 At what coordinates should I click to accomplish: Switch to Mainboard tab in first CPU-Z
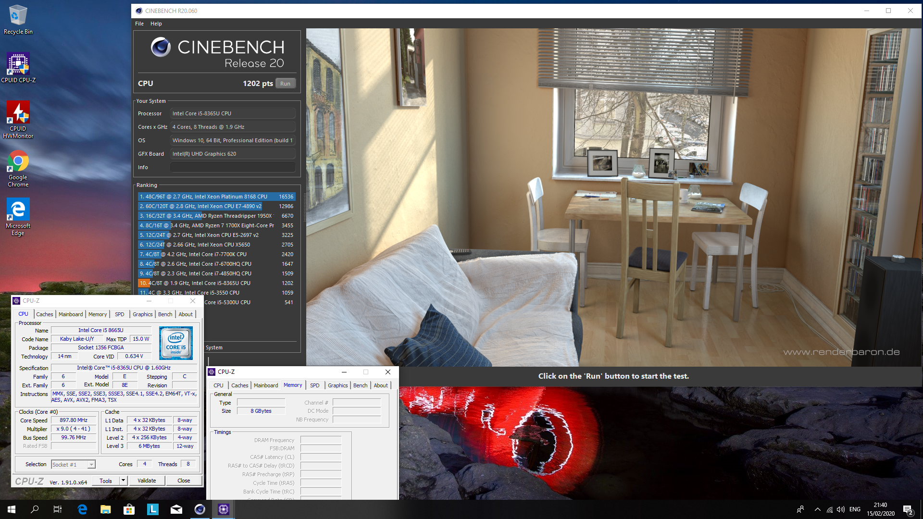pyautogui.click(x=71, y=314)
